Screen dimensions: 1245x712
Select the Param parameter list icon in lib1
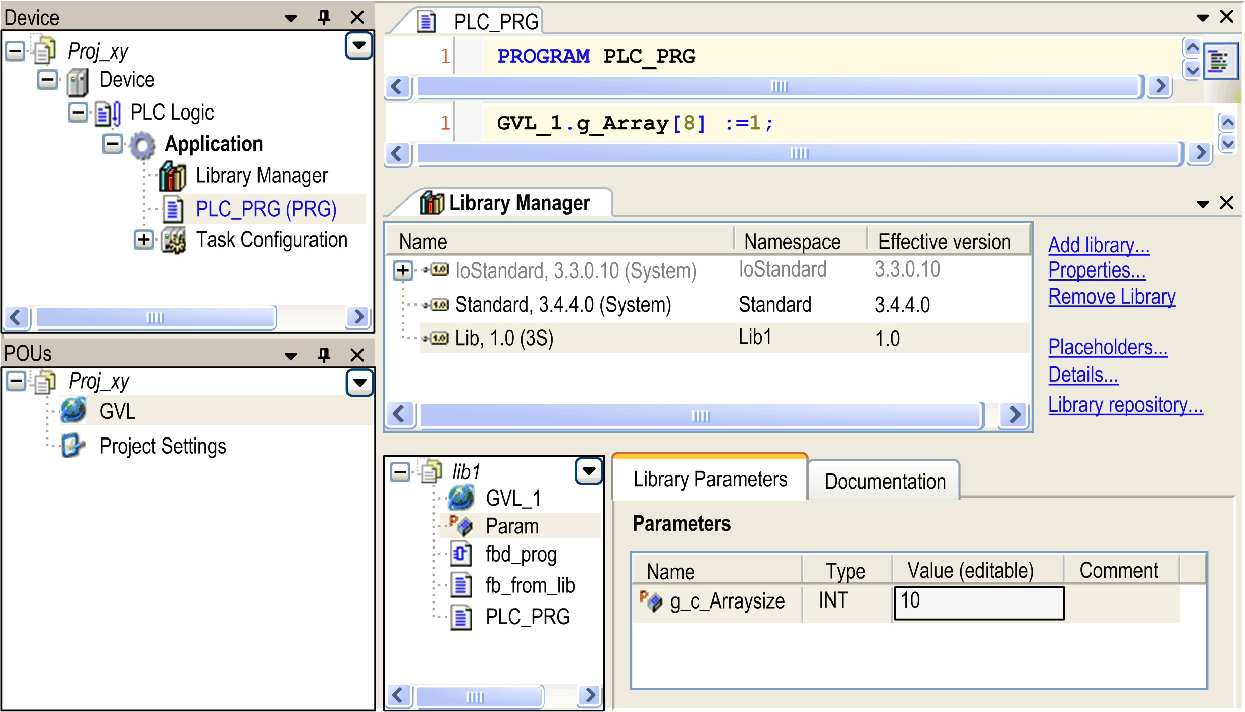pyautogui.click(x=460, y=526)
